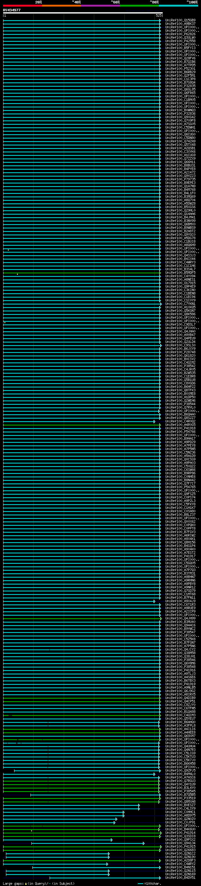Select the UniRef100_Q28FV6 label

tap(180, 58)
